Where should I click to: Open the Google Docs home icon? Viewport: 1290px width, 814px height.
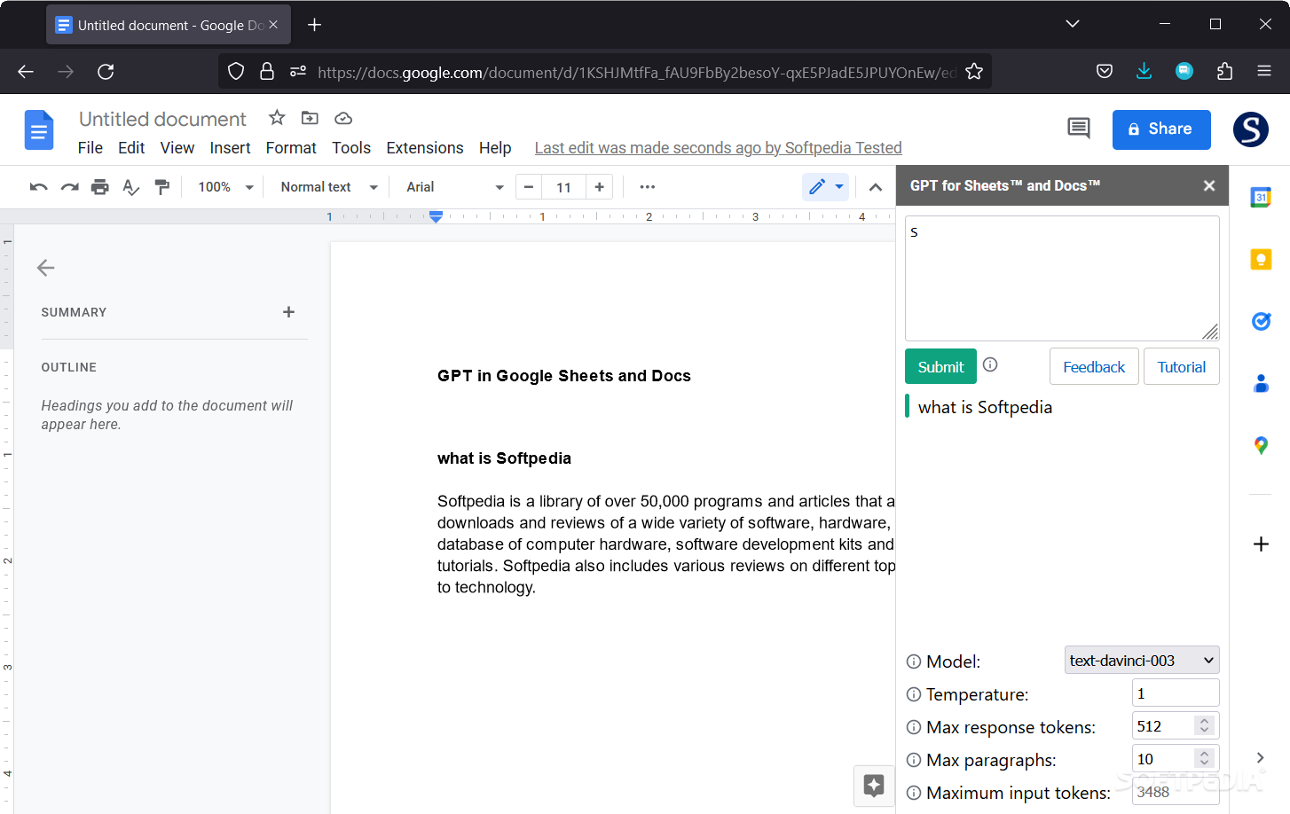point(39,130)
